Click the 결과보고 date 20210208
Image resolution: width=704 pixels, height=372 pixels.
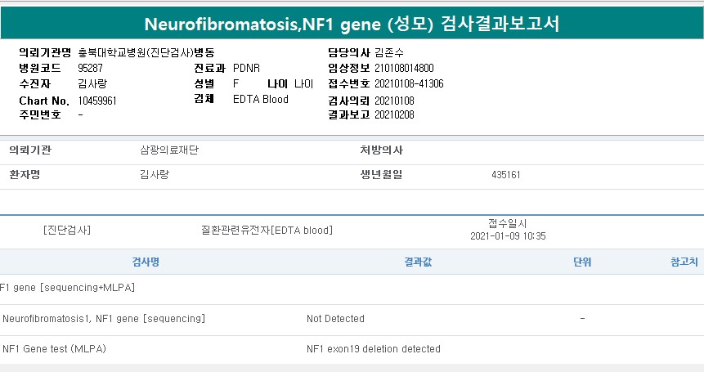[x=394, y=115]
